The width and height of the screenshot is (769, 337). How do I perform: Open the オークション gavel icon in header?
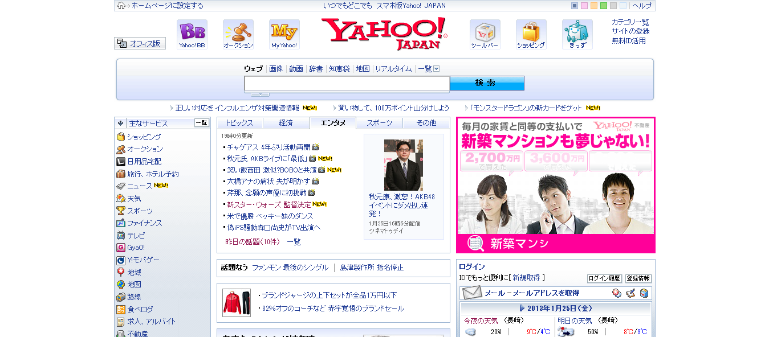(x=238, y=35)
